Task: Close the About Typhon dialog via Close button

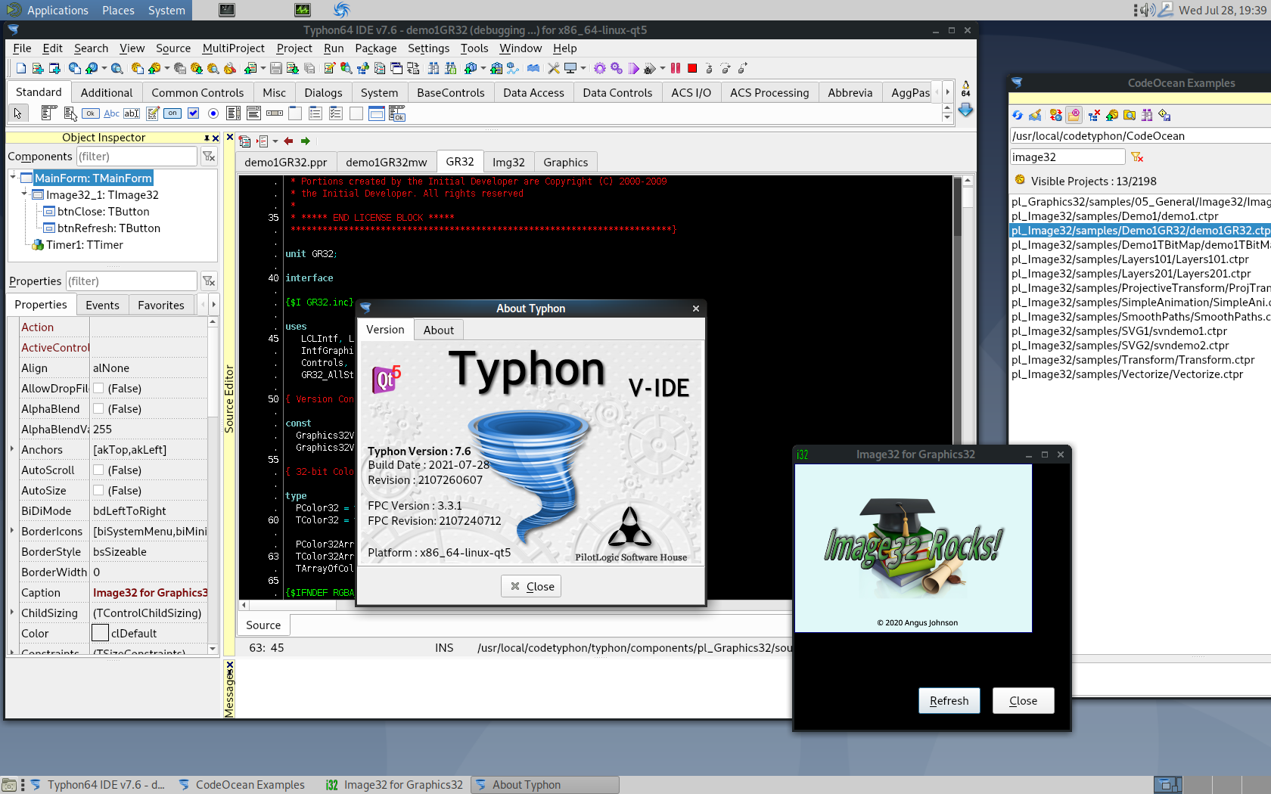Action: click(531, 587)
